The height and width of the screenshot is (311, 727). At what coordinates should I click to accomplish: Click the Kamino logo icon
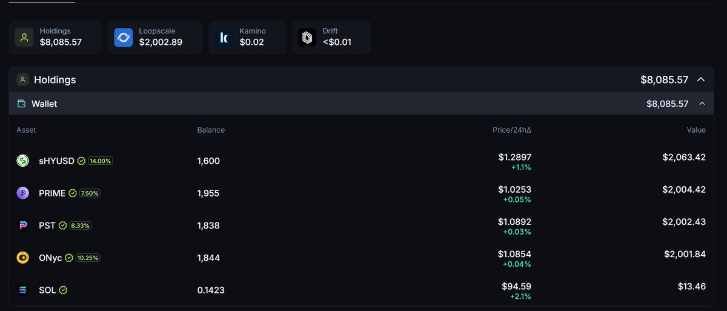pos(224,38)
